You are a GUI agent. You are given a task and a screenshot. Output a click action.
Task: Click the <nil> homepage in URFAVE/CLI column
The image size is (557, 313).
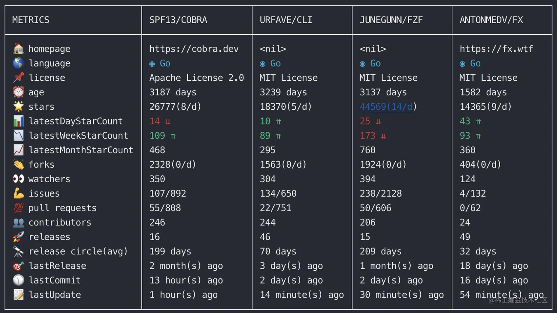pos(273,49)
